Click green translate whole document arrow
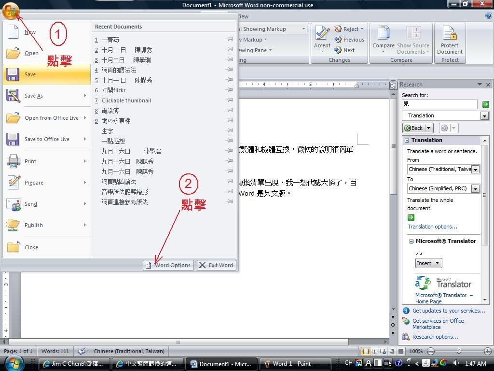494x371 pixels. [x=411, y=217]
